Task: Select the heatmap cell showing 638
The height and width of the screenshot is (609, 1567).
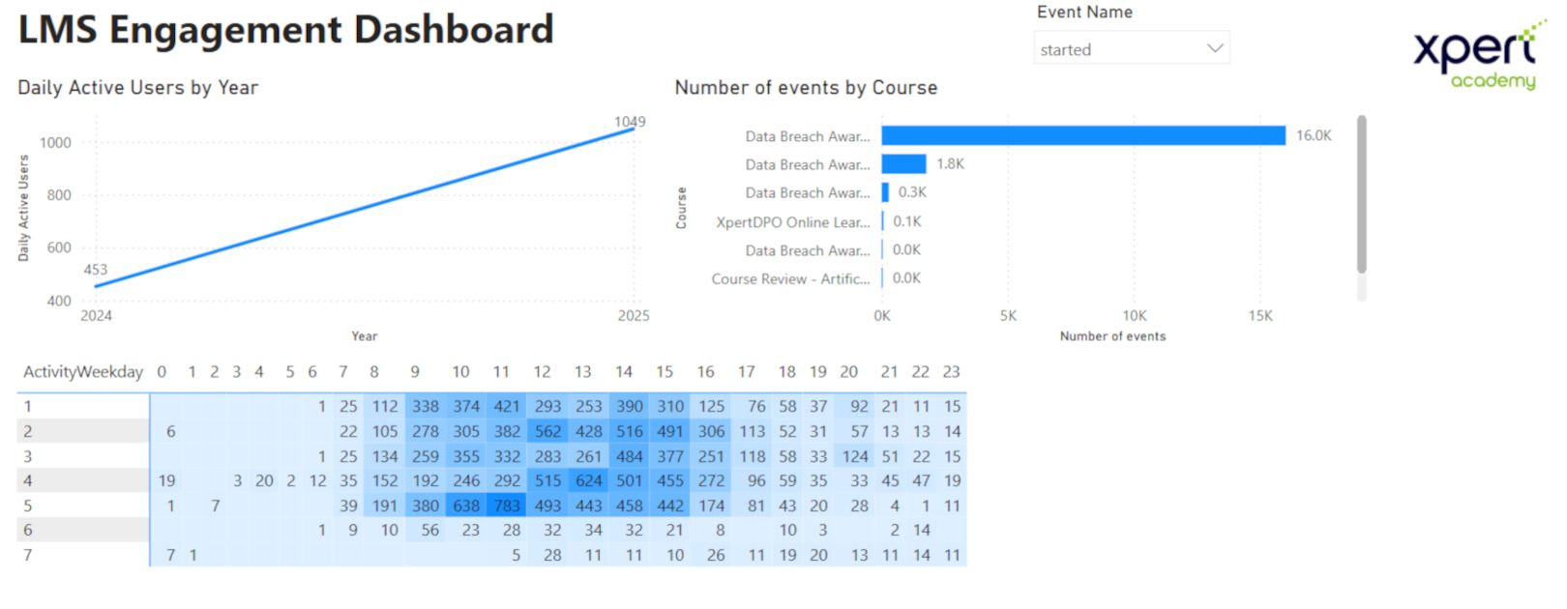Action: coord(466,506)
